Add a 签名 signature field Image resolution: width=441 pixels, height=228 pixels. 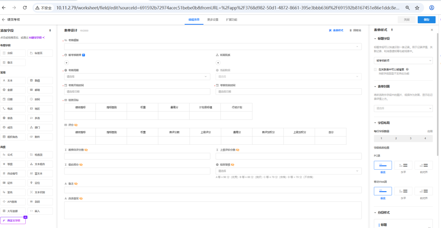point(13,192)
